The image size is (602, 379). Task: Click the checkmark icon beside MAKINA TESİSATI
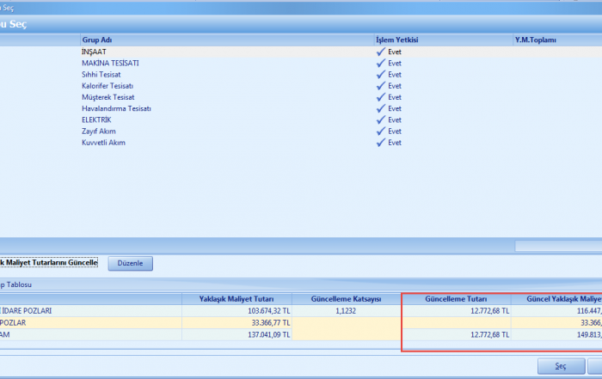(380, 64)
